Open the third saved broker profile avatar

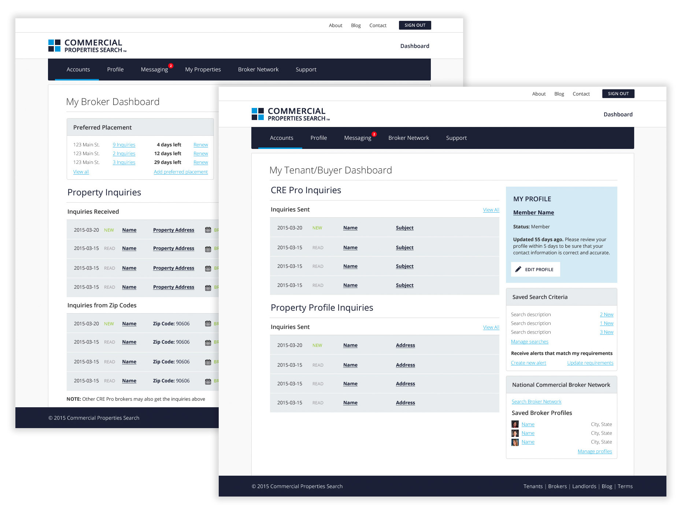(x=515, y=442)
